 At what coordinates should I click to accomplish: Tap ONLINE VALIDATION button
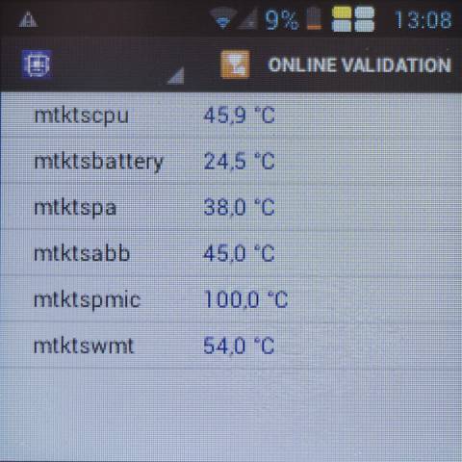[359, 65]
